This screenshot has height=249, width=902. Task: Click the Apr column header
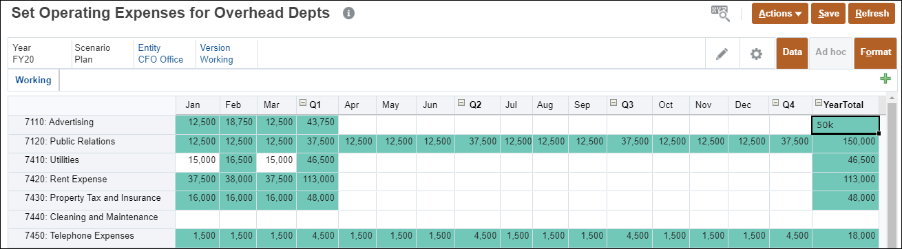[357, 105]
